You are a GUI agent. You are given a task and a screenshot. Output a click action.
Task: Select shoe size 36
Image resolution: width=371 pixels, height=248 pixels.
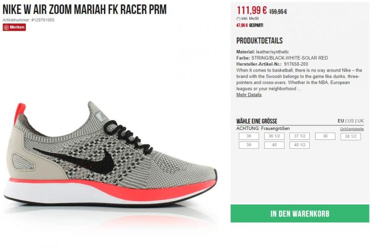[249, 136]
